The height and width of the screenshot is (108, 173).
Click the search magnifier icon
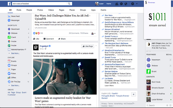tap(69, 4)
